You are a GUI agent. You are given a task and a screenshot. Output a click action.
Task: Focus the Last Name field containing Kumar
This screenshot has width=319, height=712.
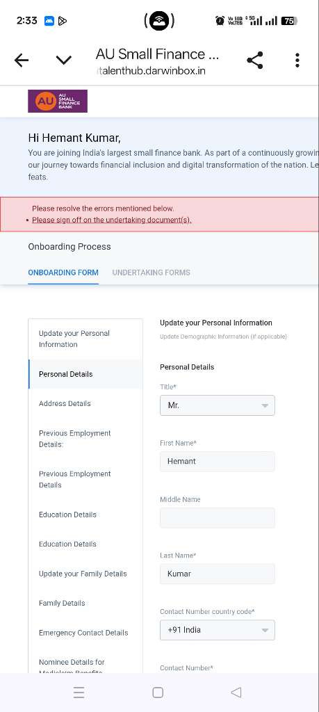pos(218,574)
